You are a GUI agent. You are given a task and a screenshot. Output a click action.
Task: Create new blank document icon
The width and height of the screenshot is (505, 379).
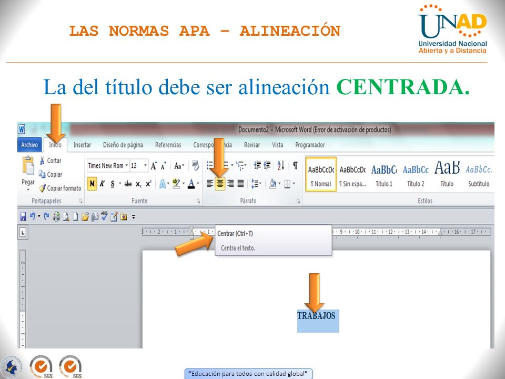pyautogui.click(x=75, y=217)
